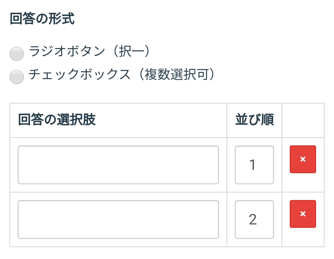Click the （複数選択可） part of the checkbox label

click(x=176, y=75)
